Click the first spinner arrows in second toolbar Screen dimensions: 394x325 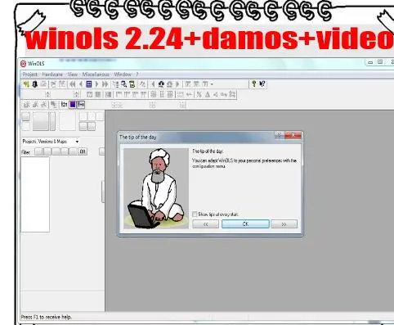[x=48, y=94]
